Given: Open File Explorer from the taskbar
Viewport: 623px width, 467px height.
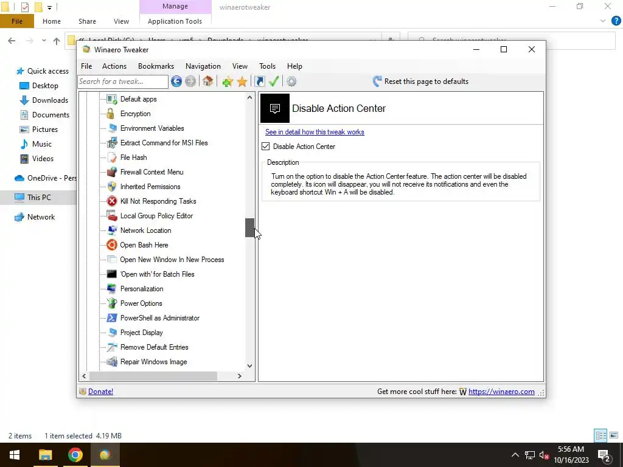Looking at the screenshot, I should tap(45, 455).
